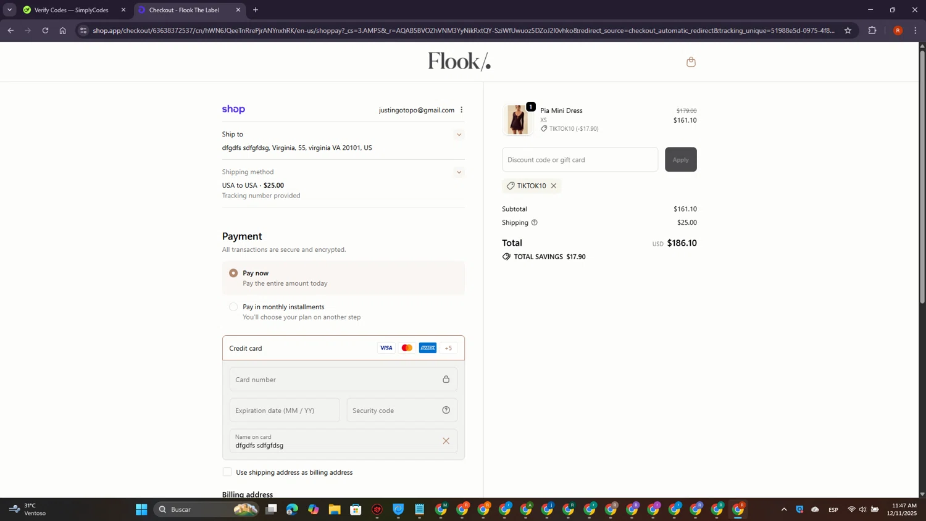
Task: Click the Shop logo
Action: point(233,109)
